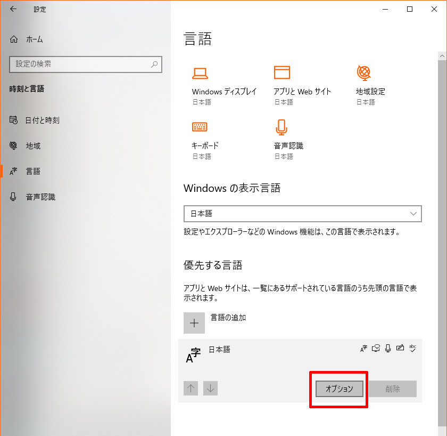Click the A字 icon beside sidebar 言語

pyautogui.click(x=13, y=171)
